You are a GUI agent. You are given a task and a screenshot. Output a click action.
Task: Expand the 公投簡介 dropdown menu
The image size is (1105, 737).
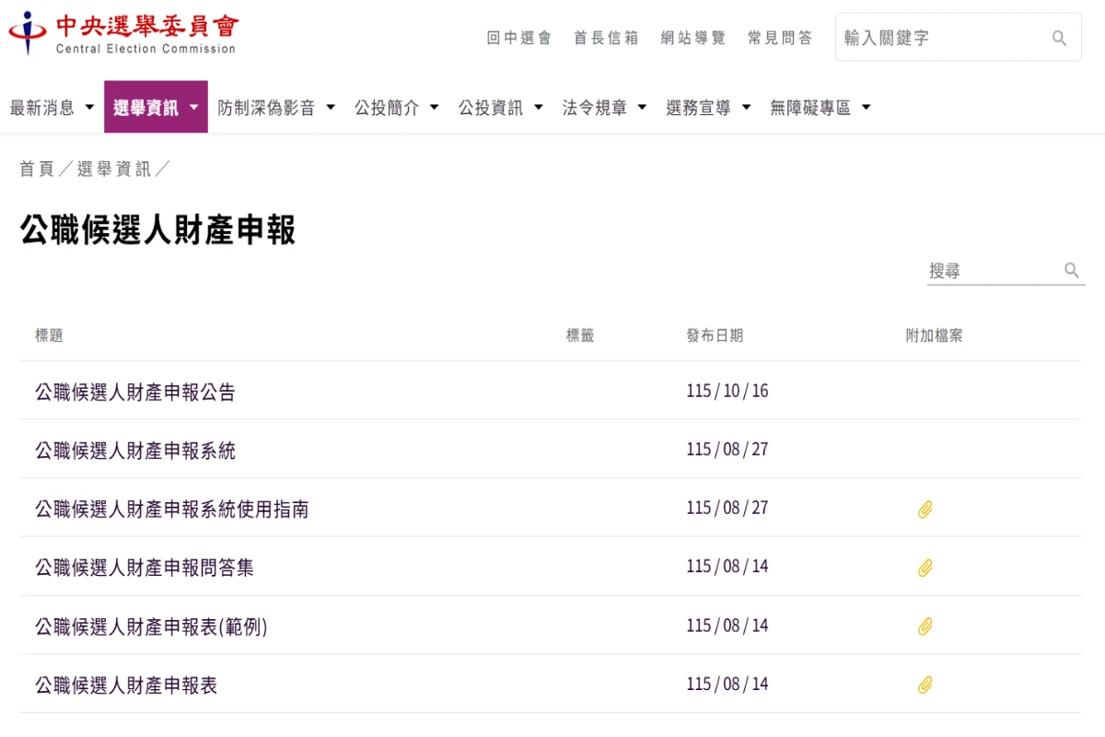pyautogui.click(x=397, y=108)
